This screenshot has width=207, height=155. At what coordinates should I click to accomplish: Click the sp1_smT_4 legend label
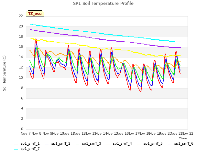click(122, 143)
